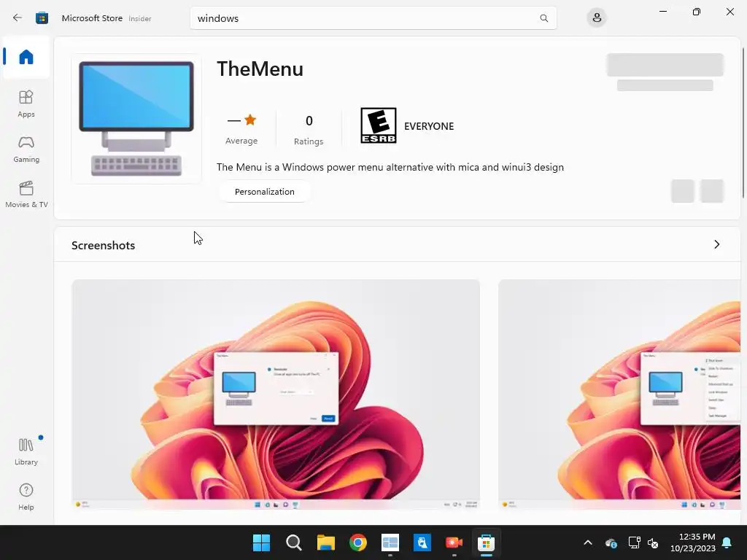
Task: Go back using the back arrow
Action: click(18, 18)
